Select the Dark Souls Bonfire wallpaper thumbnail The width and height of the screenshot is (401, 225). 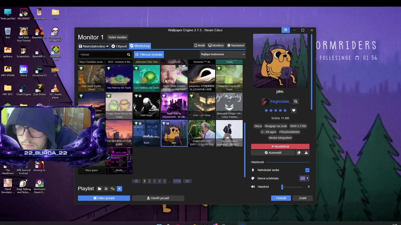point(91,78)
